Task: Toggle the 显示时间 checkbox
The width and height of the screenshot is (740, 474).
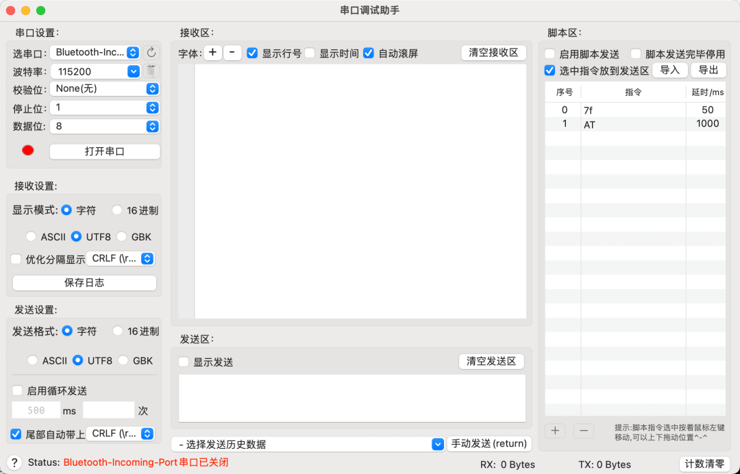Action: (x=310, y=53)
